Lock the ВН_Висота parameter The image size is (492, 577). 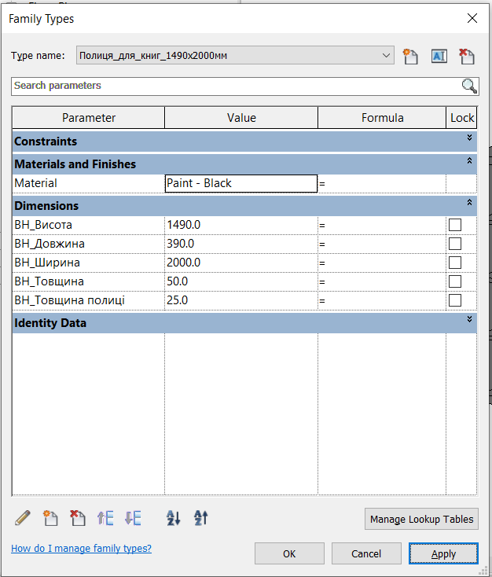tap(454, 225)
